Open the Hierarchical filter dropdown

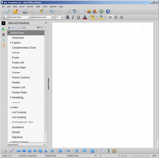point(27,145)
